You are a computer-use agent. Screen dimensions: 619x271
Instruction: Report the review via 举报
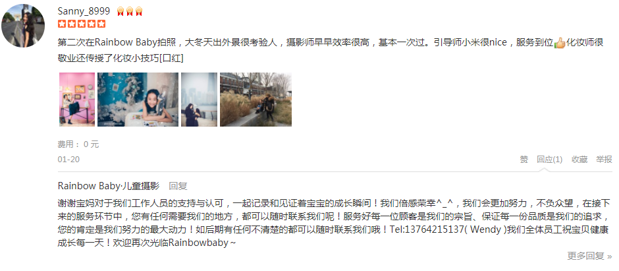(x=604, y=159)
